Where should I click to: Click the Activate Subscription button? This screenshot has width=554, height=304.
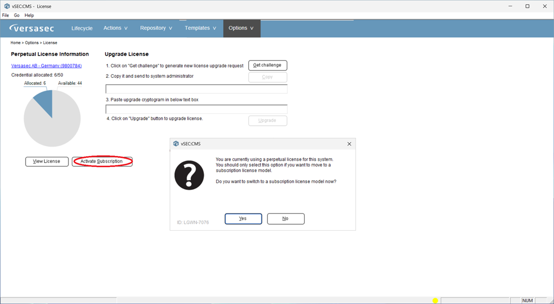tap(102, 161)
